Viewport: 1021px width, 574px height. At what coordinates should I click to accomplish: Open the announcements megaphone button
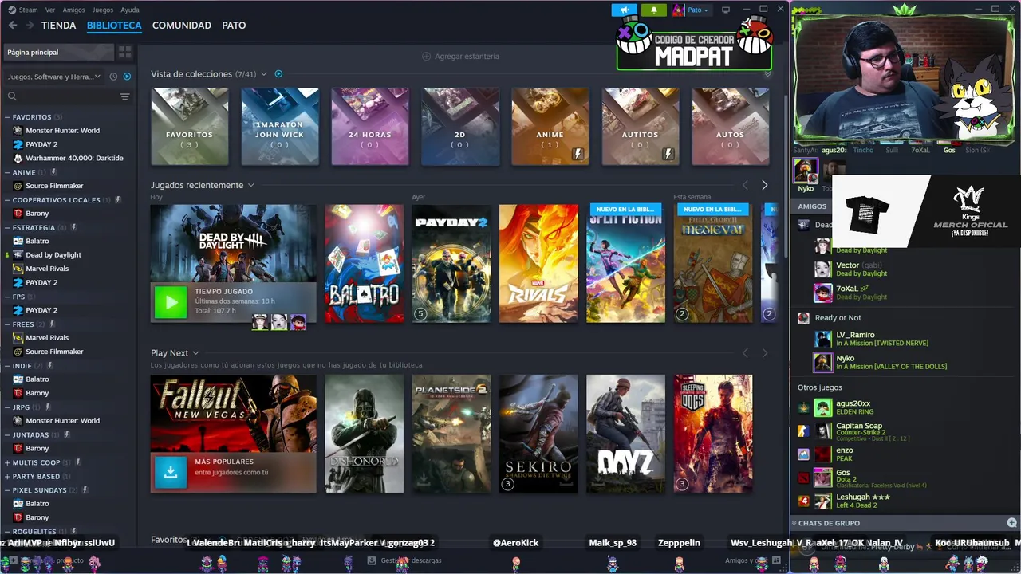(624, 10)
